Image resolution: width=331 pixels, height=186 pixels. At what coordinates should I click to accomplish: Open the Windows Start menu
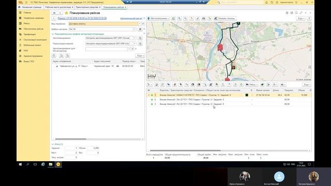(20, 164)
